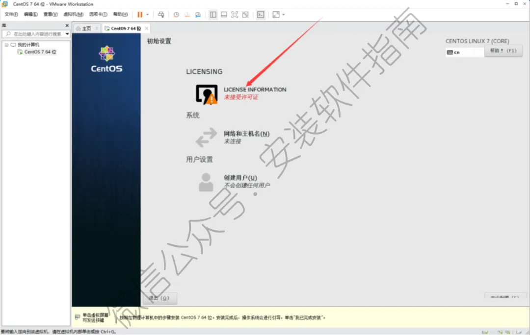This screenshot has height=335, width=530.
Task: Click the 不会创建任何用户 status text
Action: pos(247,185)
